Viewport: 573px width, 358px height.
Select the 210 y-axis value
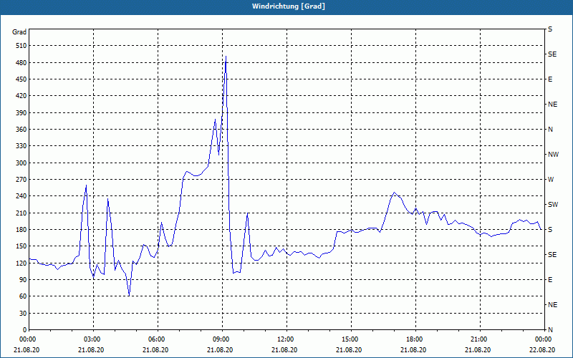pyautogui.click(x=21, y=213)
